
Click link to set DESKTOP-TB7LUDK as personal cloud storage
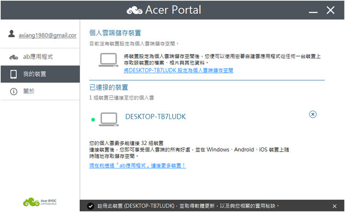point(178,70)
